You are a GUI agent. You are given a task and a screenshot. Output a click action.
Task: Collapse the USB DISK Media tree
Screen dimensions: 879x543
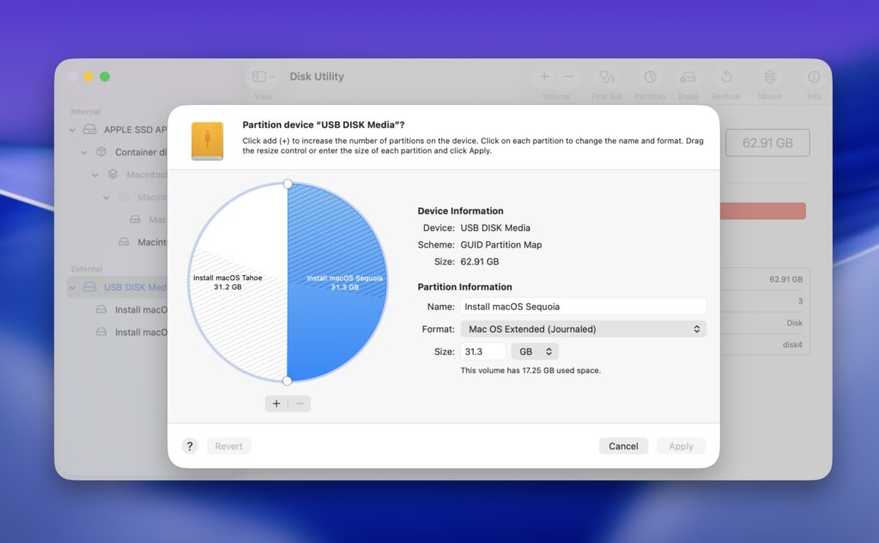point(72,287)
